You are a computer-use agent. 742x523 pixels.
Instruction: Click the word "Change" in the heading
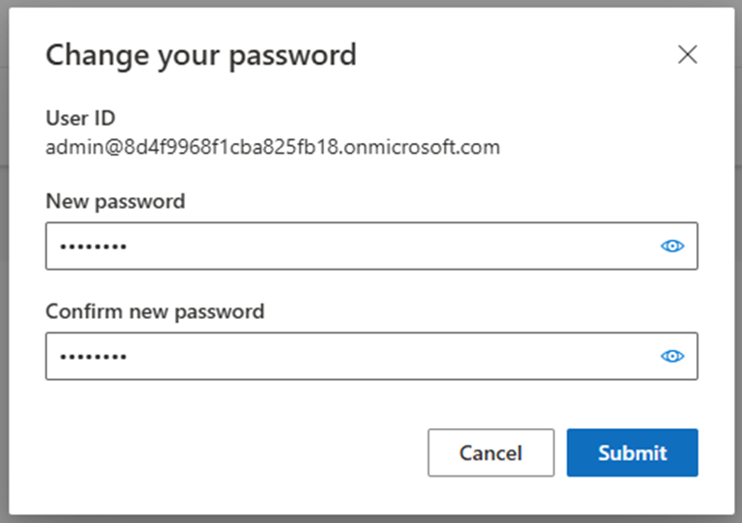(x=98, y=56)
